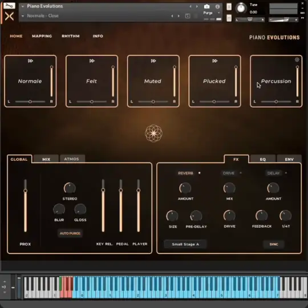Click the Normale fast-forward arrows icon
This screenshot has height=308, width=308.
[30, 61]
